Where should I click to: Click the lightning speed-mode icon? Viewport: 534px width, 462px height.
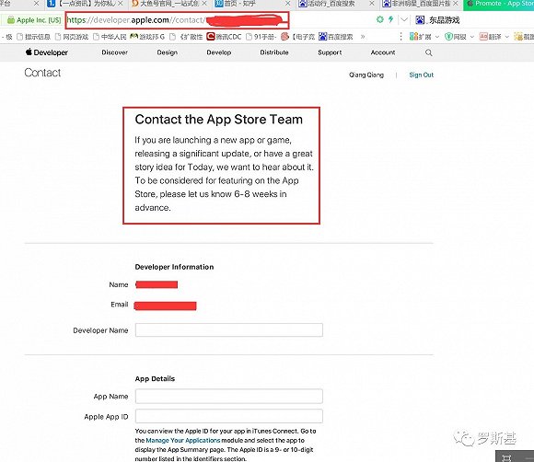(391, 19)
